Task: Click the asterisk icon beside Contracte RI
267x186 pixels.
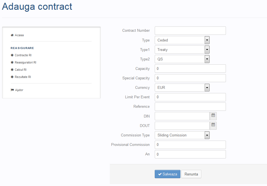Action: pyautogui.click(x=12, y=55)
